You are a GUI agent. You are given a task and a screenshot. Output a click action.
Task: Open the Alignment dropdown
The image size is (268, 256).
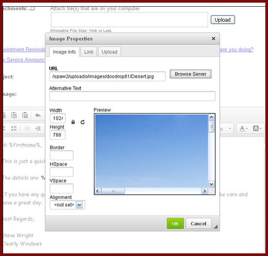click(x=68, y=205)
